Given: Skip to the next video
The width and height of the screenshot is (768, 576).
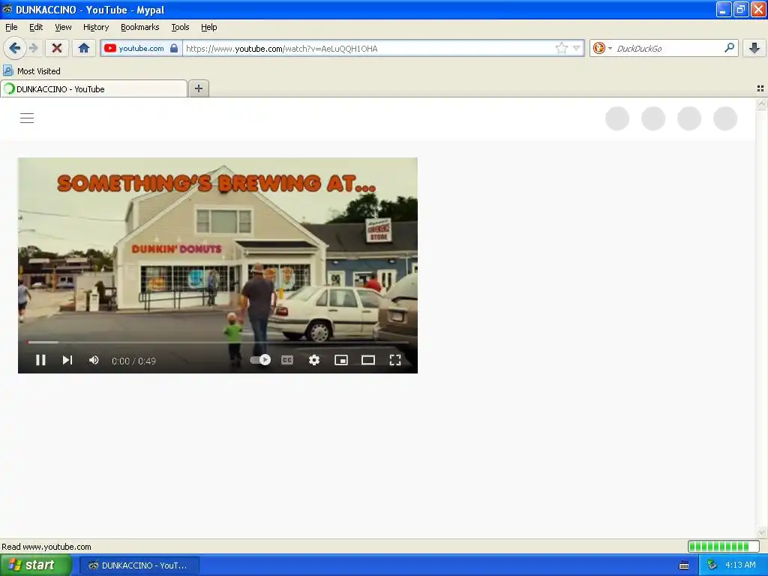Looking at the screenshot, I should tap(67, 360).
